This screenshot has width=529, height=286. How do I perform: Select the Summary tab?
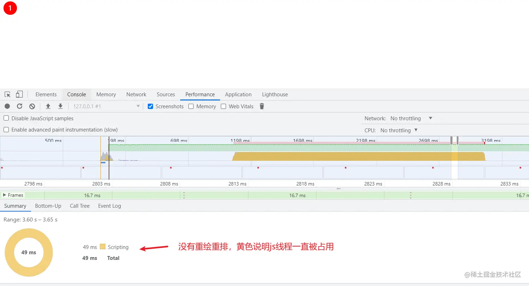(15, 206)
